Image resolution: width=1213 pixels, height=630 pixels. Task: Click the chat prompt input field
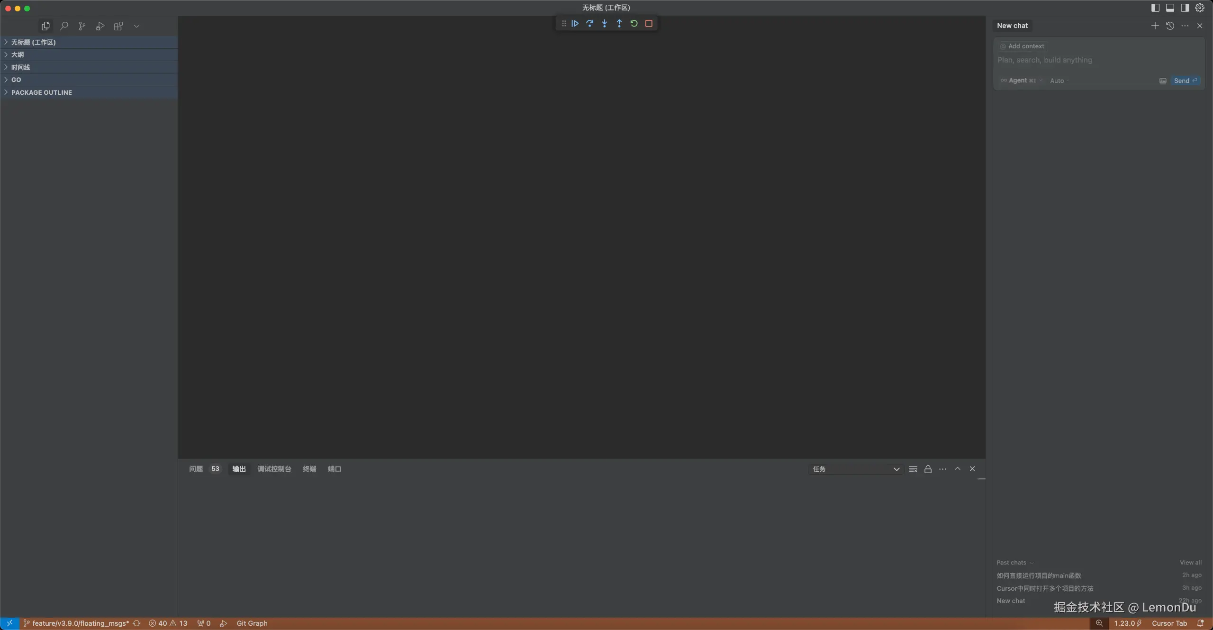[1090, 60]
